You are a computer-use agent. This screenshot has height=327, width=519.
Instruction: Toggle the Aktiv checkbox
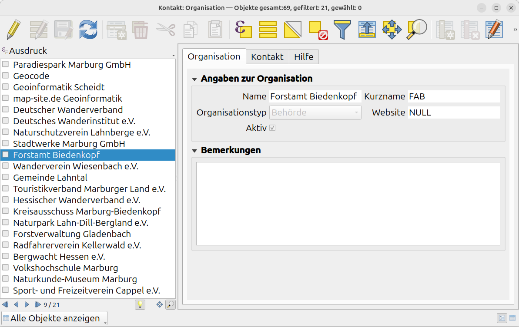point(272,128)
